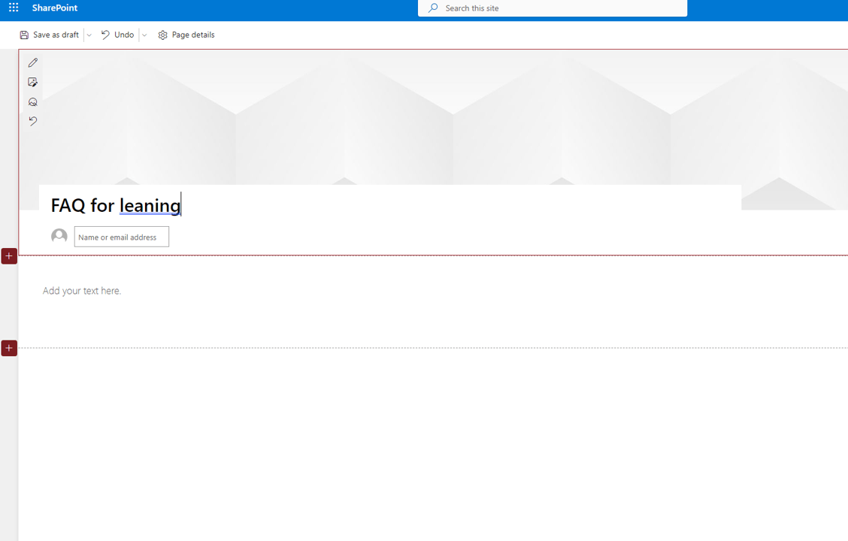Click the change image icon in title area
The height and width of the screenshot is (541, 848).
(33, 82)
